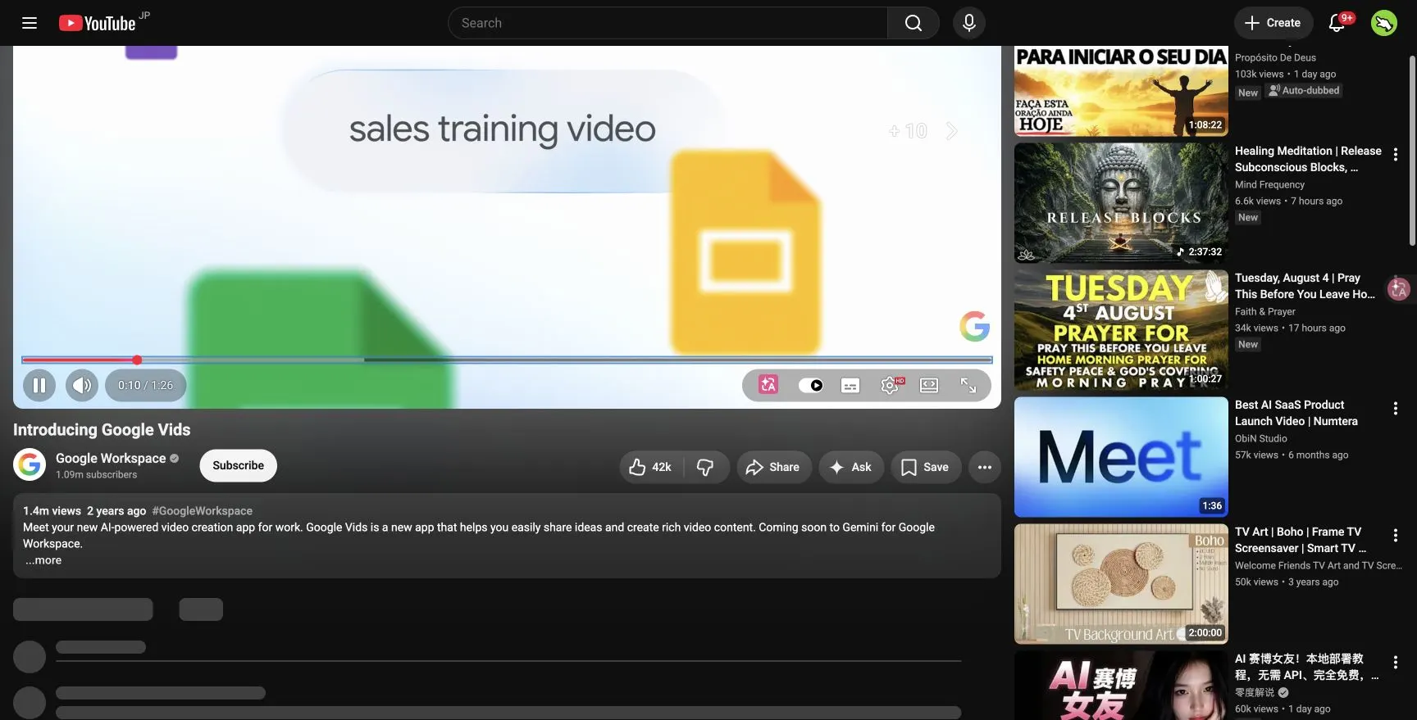The width and height of the screenshot is (1417, 720).
Task: Toggle the autoplay switch
Action: pos(811,385)
